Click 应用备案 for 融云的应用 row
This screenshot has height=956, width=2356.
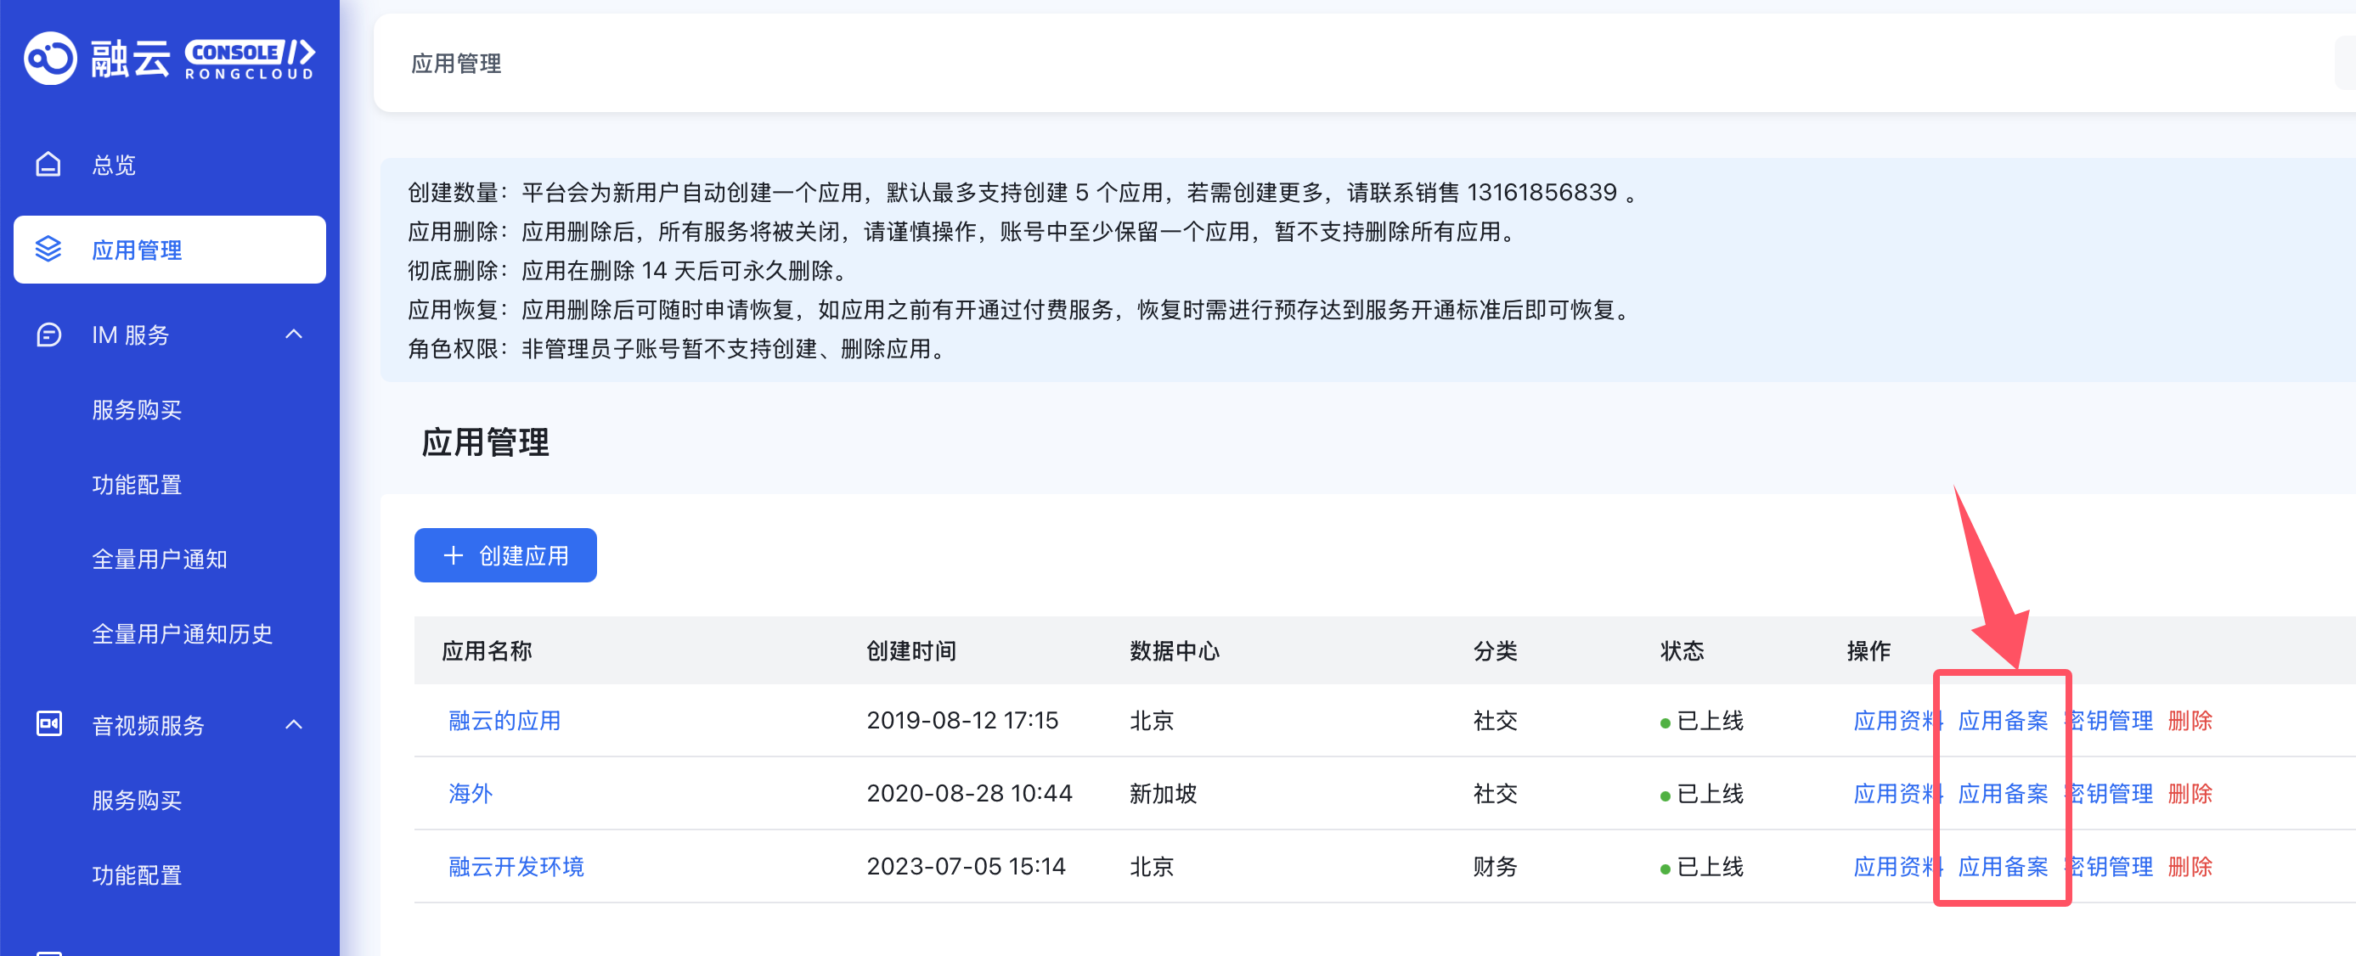pos(2002,721)
